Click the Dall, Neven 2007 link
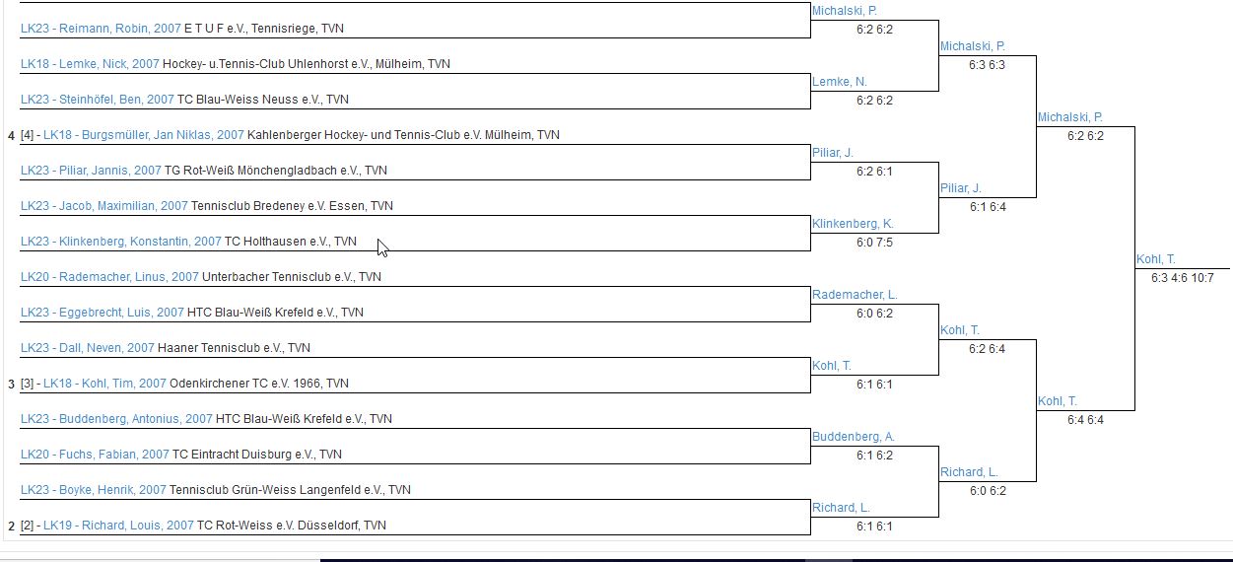Screen dimensions: 1233x562 87,348
